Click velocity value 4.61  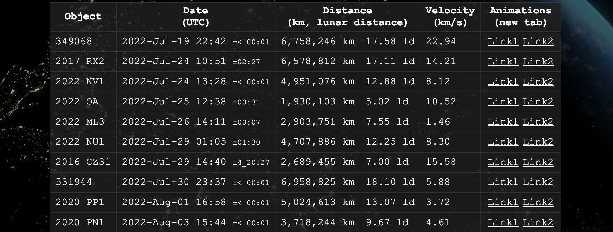point(438,222)
